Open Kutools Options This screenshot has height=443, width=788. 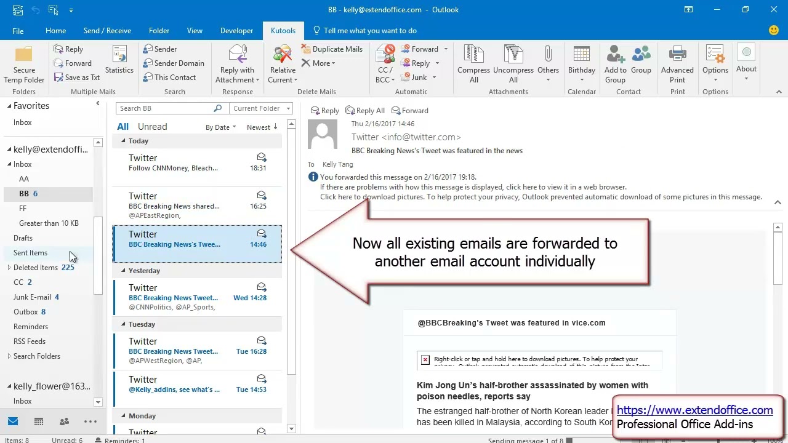click(x=715, y=63)
